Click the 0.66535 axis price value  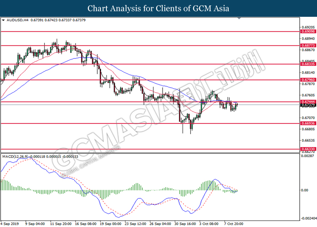pyautogui.click(x=308, y=140)
